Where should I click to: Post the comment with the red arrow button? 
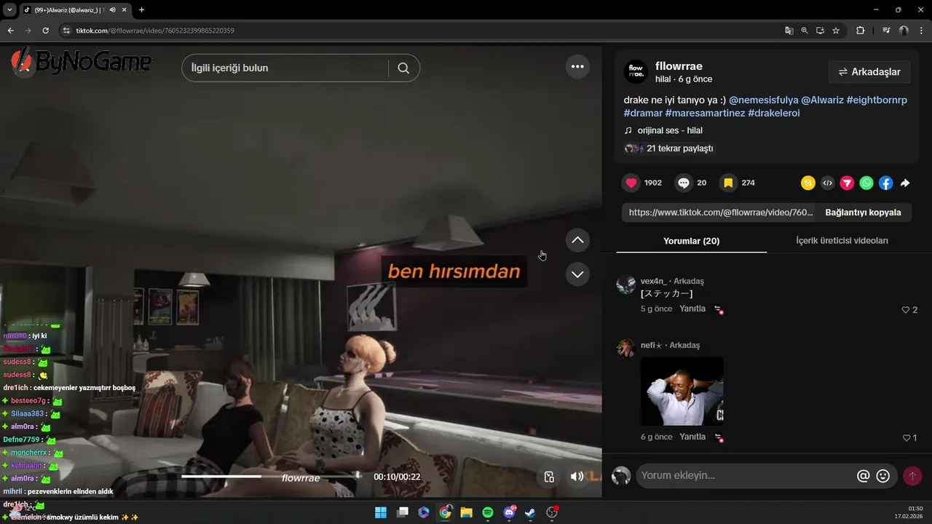[912, 476]
